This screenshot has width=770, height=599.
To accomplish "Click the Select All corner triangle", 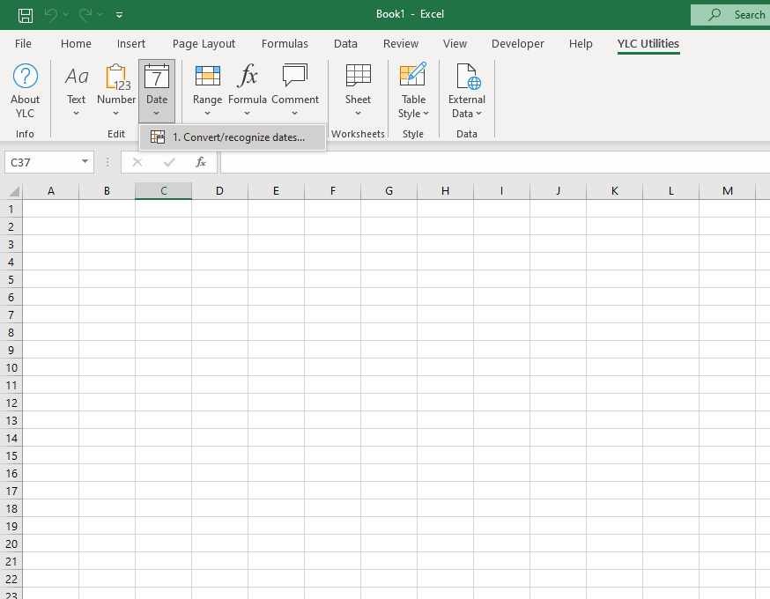I will pyautogui.click(x=13, y=191).
